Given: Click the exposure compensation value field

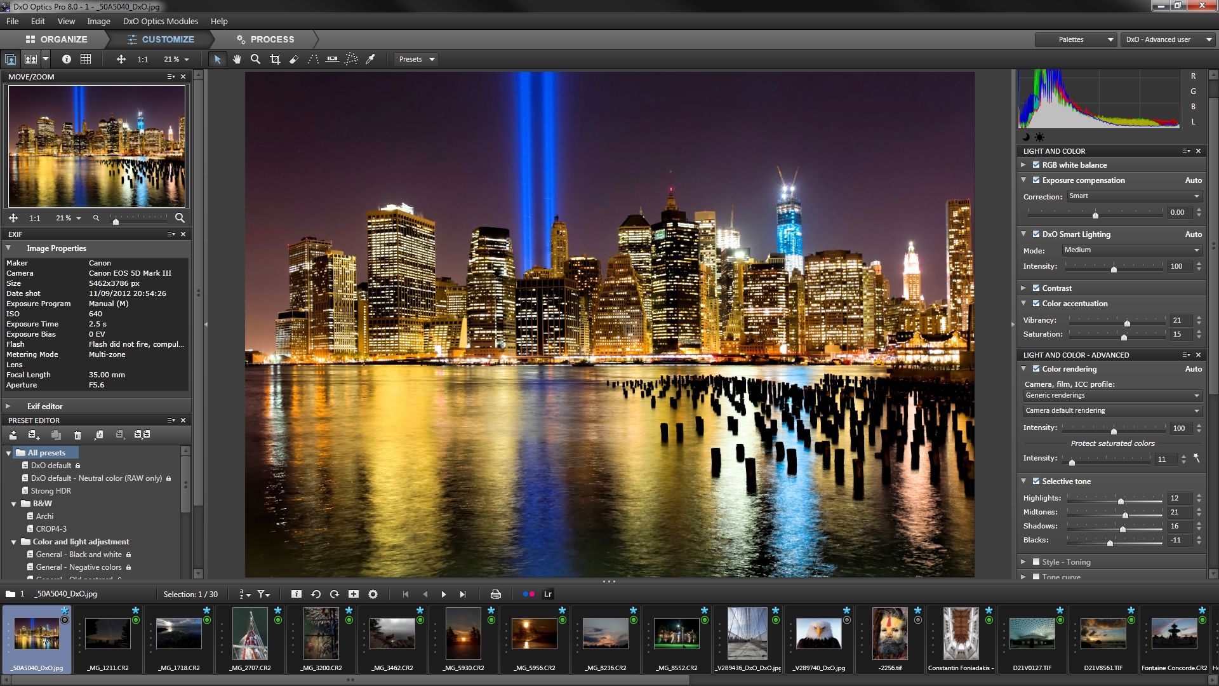Looking at the screenshot, I should click(1179, 213).
